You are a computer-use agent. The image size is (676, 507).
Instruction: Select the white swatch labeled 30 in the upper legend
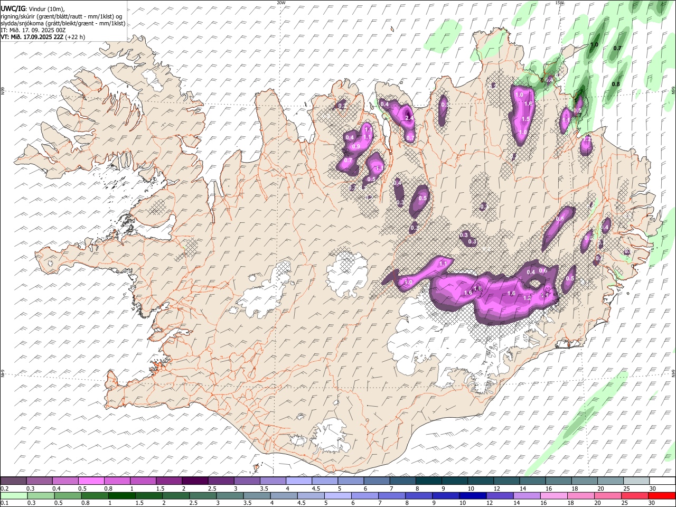click(662, 481)
